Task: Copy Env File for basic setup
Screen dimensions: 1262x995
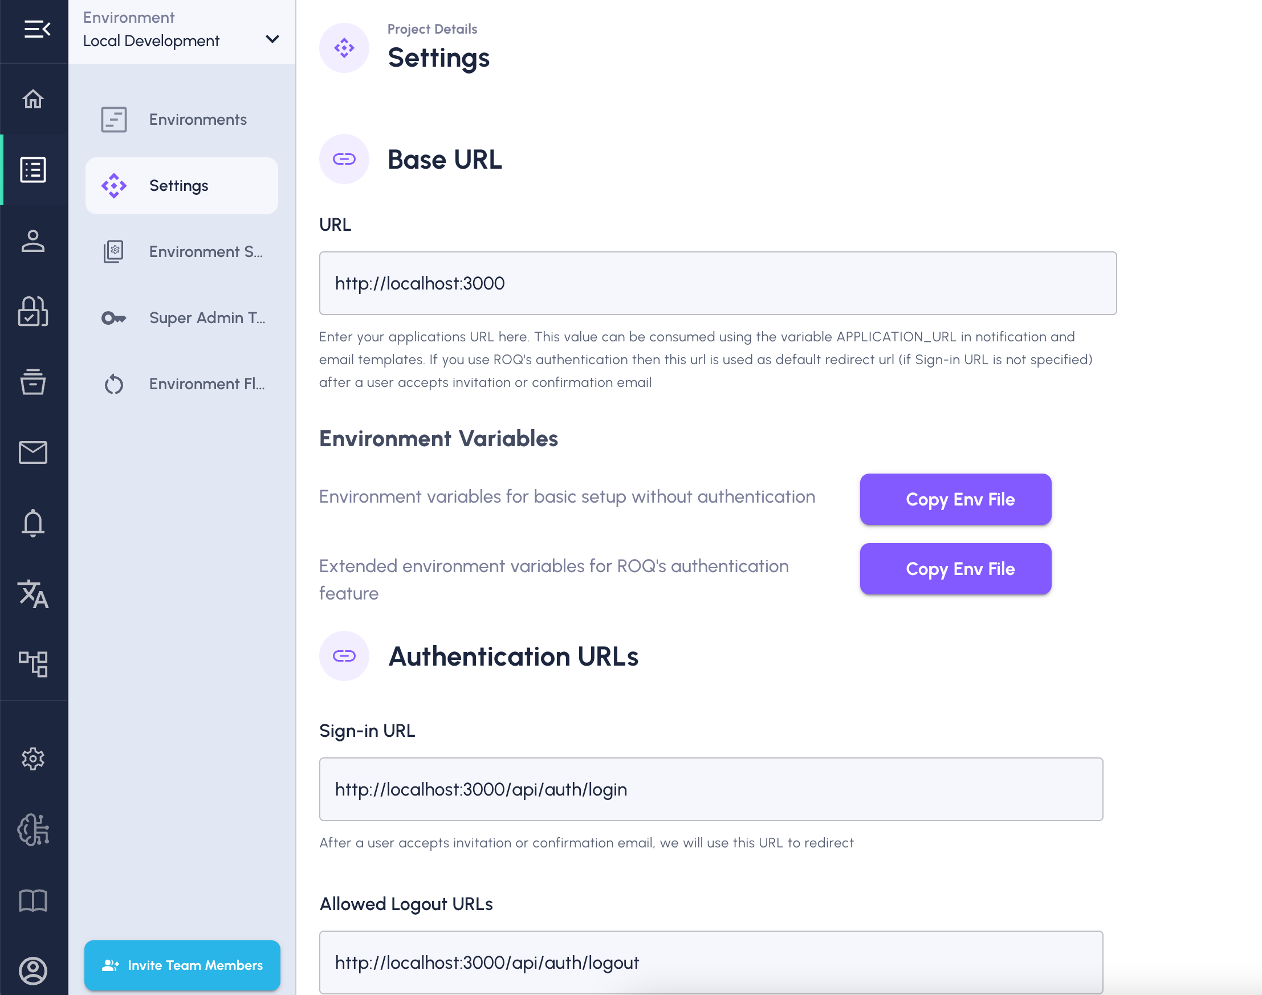Action: (x=955, y=499)
